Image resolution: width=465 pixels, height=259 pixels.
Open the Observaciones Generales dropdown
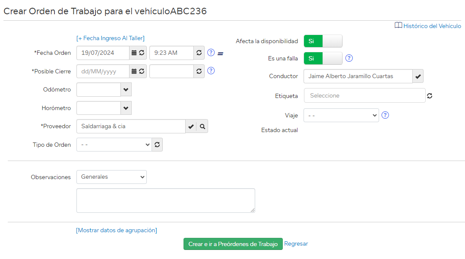(x=111, y=177)
